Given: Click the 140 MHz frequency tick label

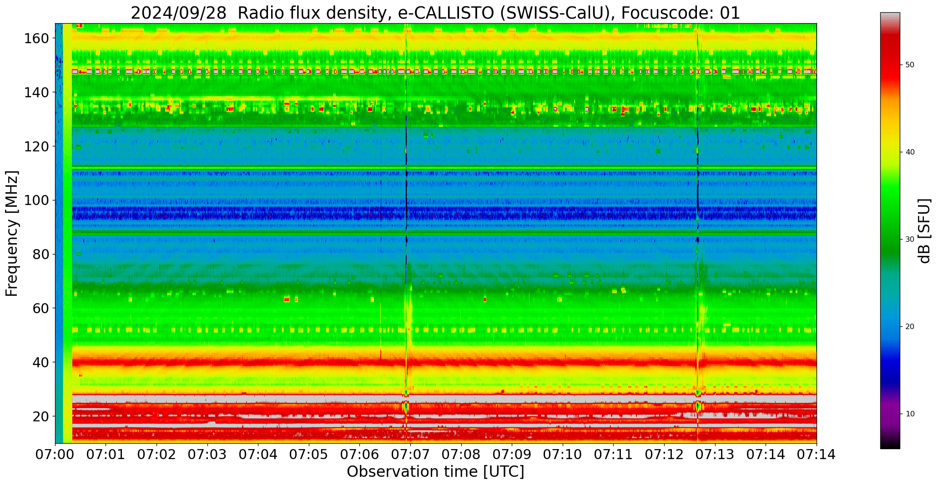Looking at the screenshot, I should point(36,93).
